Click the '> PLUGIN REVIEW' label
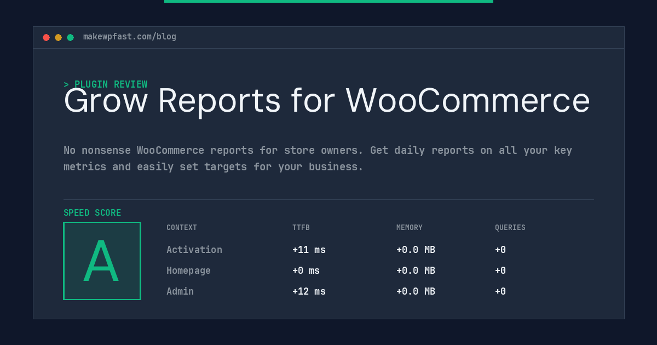This screenshot has height=345, width=657. click(x=106, y=84)
